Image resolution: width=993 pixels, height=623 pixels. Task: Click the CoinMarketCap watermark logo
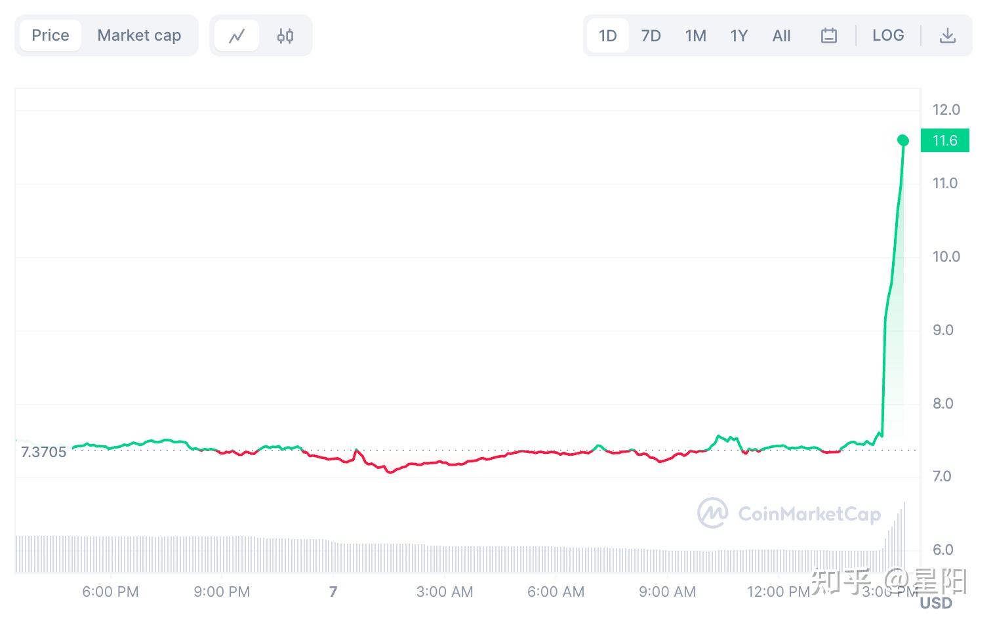pos(712,513)
